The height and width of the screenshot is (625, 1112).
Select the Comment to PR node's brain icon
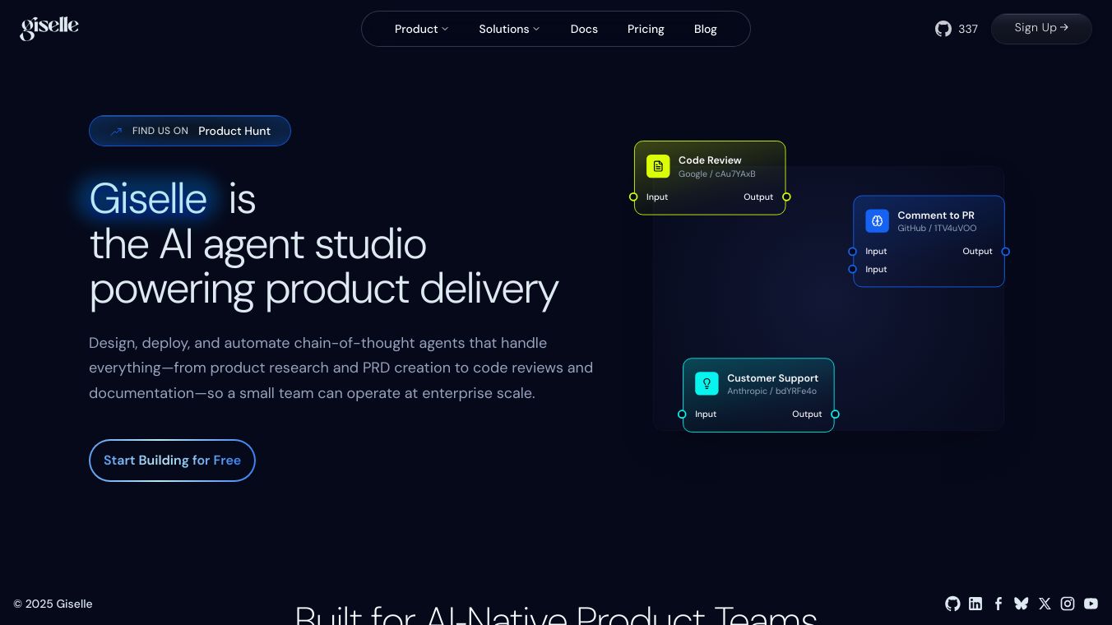pyautogui.click(x=877, y=220)
